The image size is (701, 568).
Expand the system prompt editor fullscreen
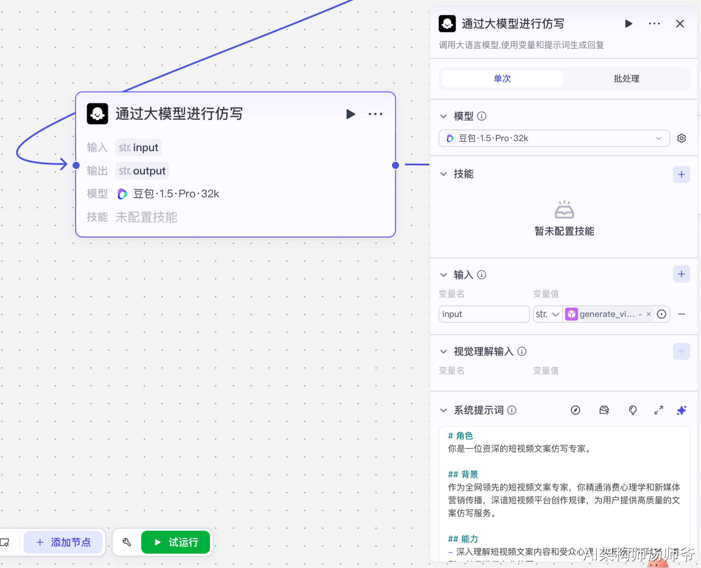(x=658, y=410)
